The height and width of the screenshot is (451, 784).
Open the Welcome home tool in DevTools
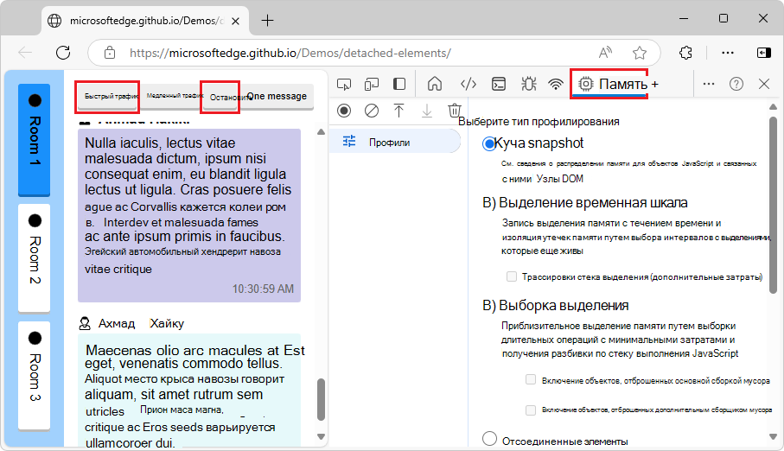click(435, 84)
